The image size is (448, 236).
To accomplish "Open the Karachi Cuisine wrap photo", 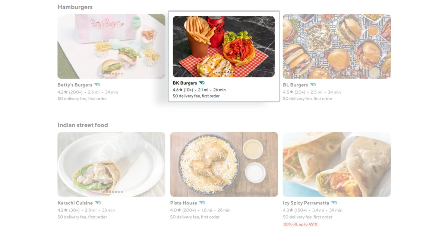I will [111, 165].
